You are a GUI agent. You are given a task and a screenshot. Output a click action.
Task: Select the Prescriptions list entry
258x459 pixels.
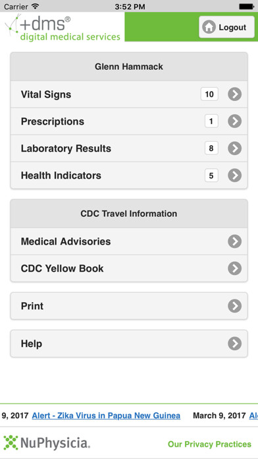click(129, 121)
